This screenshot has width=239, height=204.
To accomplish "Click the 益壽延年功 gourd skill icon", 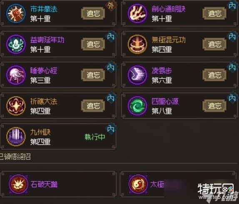I will coord(16,44).
